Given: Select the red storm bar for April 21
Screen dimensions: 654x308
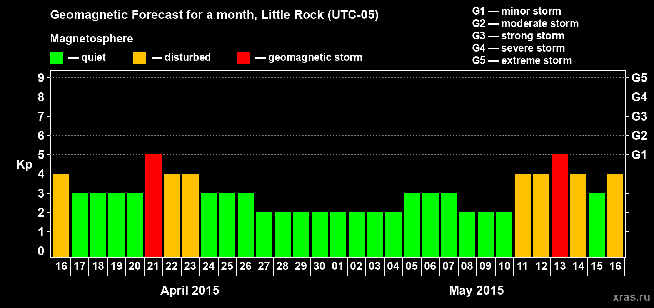Looking at the screenshot, I should click(153, 206).
